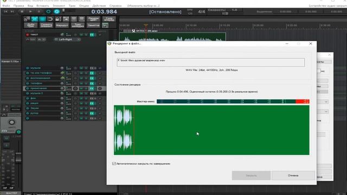Click 'Отмена' to cancel rendering

coord(293,175)
